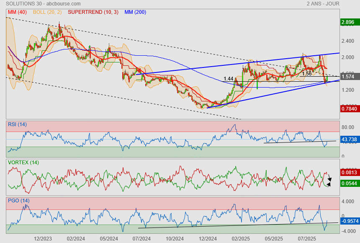Click the blue 43.738 RSI value tag
This screenshot has height=243, width=360.
[349, 139]
